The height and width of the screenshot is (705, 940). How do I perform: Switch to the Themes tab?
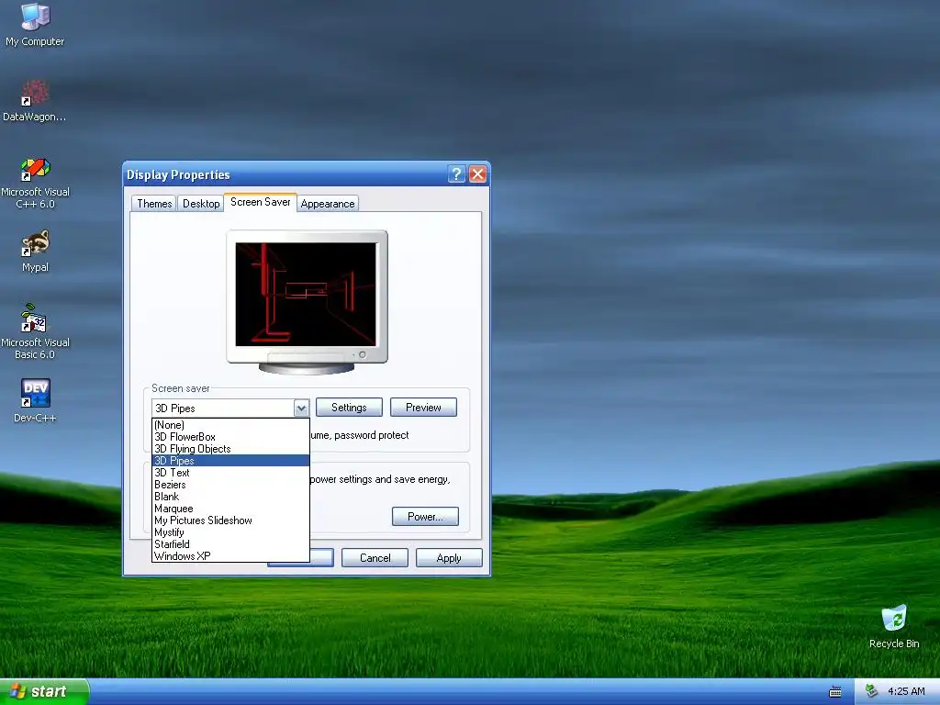click(x=154, y=203)
